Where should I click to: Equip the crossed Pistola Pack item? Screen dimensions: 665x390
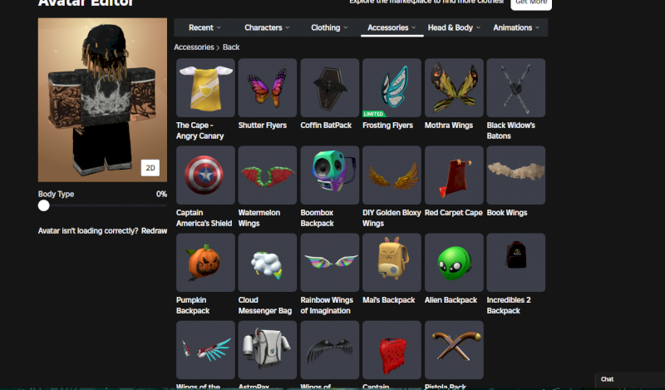pos(454,350)
